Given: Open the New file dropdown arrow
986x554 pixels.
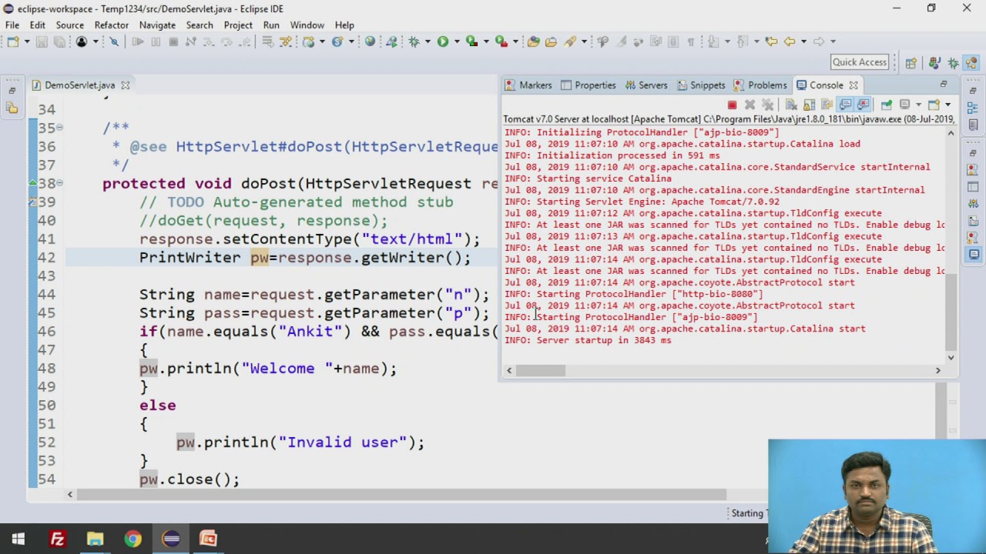Looking at the screenshot, I should (26, 42).
